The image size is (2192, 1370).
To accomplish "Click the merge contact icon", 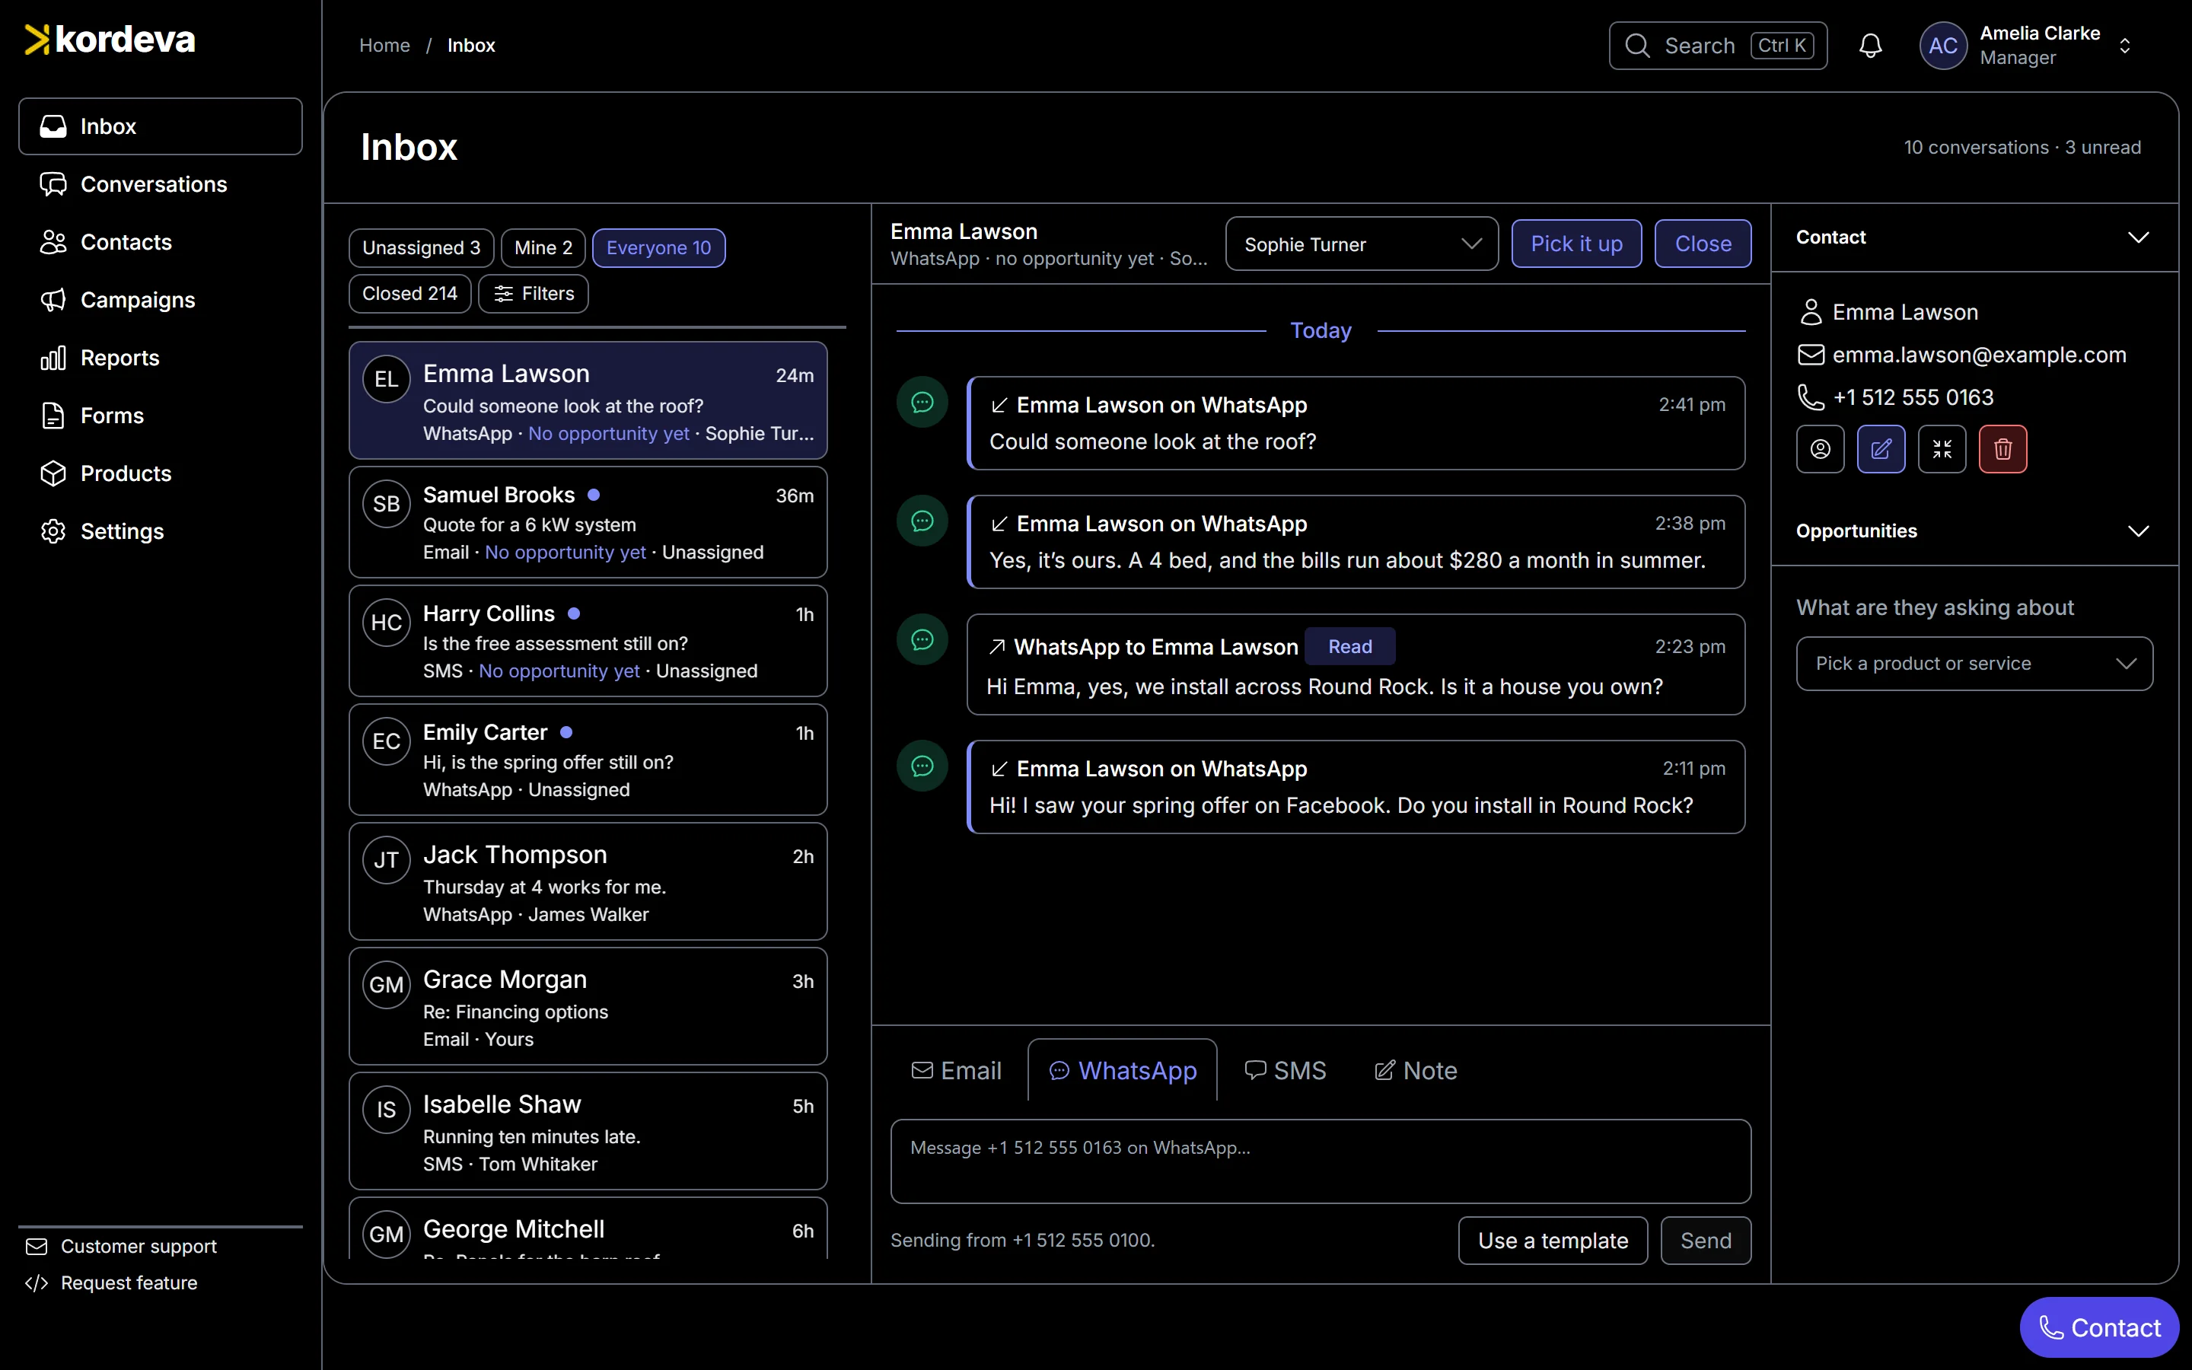I will 1942,449.
